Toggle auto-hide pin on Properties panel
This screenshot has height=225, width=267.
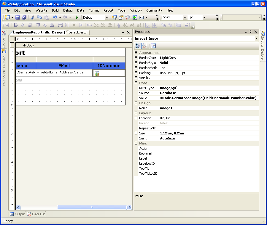click(x=250, y=32)
